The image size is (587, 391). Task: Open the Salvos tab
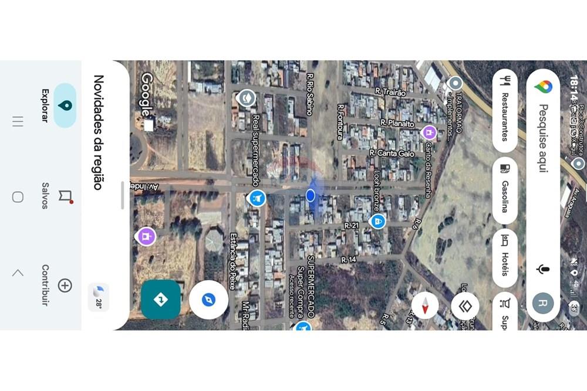(x=56, y=196)
